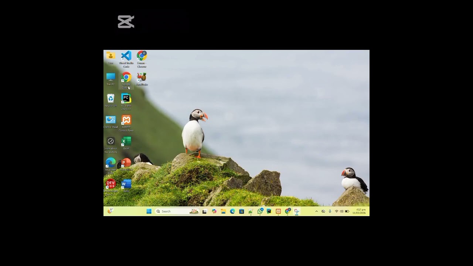Select the Google Chrome desktop shortcut
The image size is (473, 266).
pos(126,81)
